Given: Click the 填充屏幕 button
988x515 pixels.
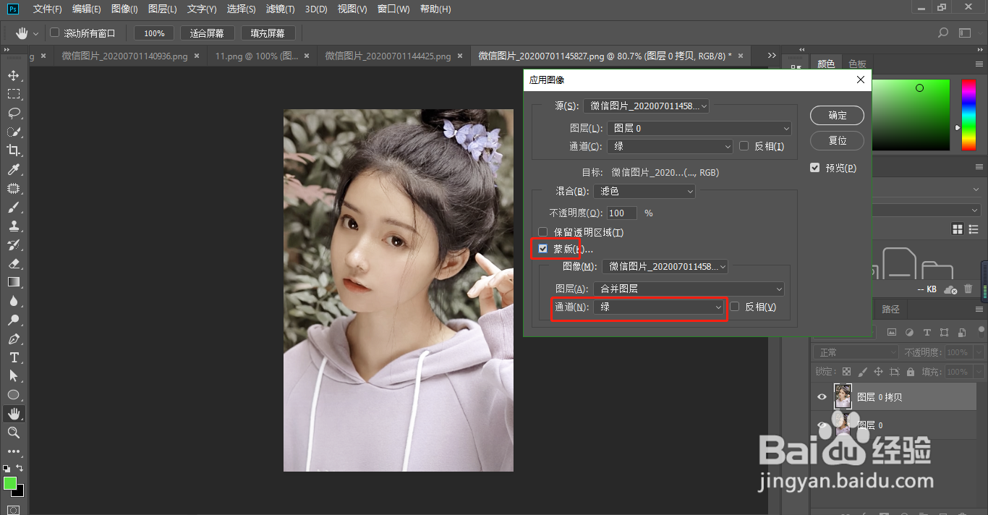Looking at the screenshot, I should (268, 33).
